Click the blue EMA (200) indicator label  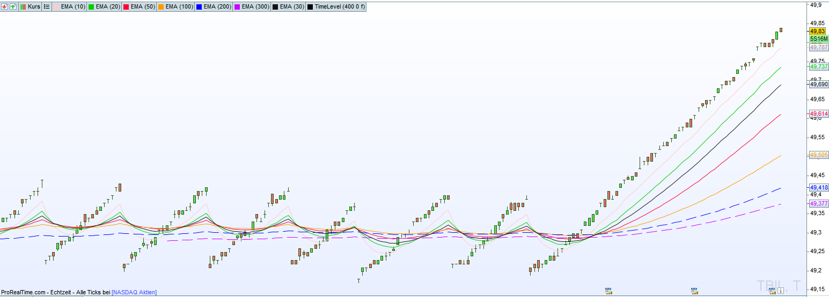click(217, 7)
